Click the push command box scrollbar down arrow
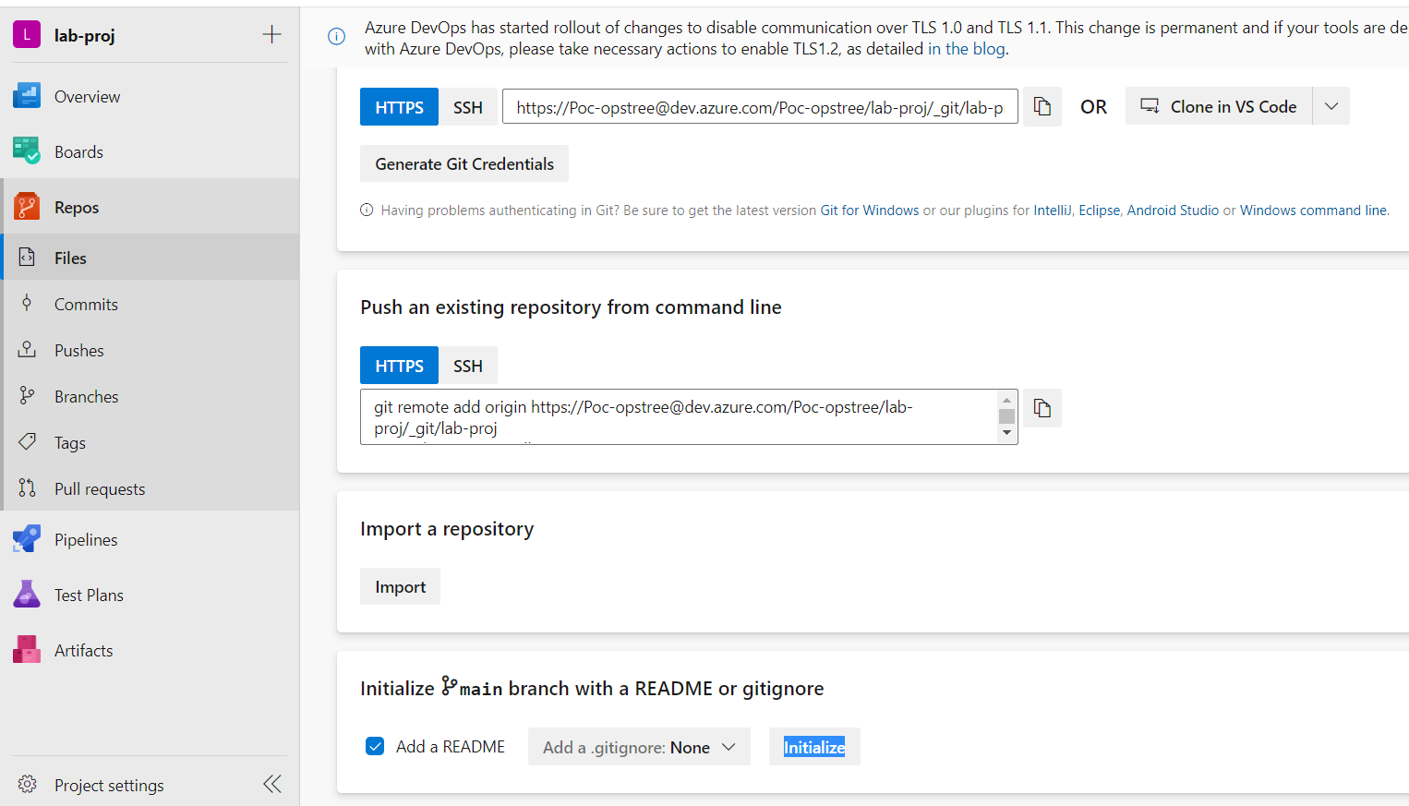Screen dimensions: 1409x806 pos(1006,433)
